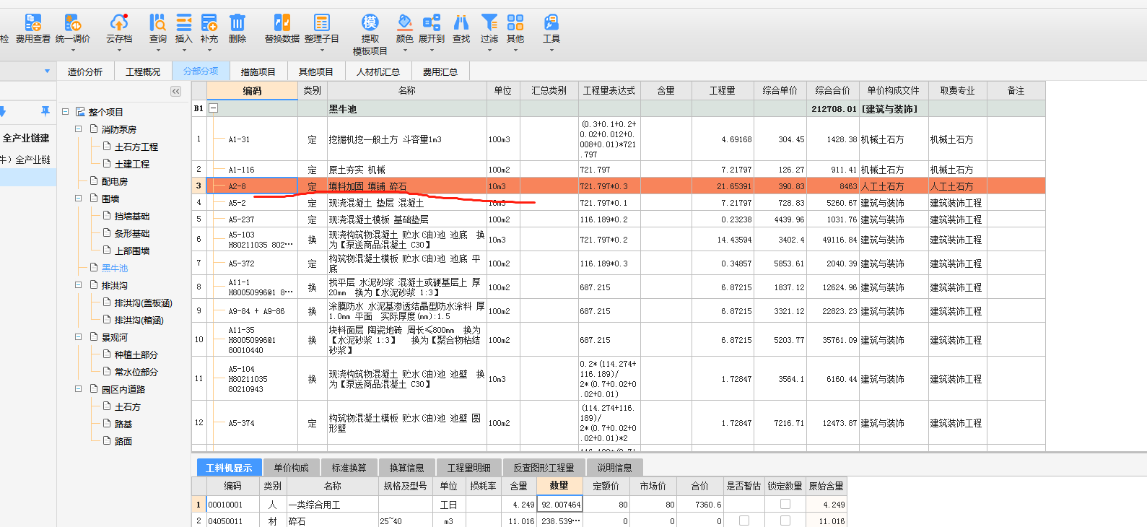The height and width of the screenshot is (527, 1147).
Task: Click the 插入 insert icon
Action: click(184, 23)
